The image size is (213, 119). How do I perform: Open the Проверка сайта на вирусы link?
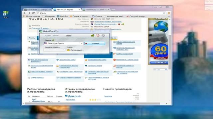click(x=71, y=72)
